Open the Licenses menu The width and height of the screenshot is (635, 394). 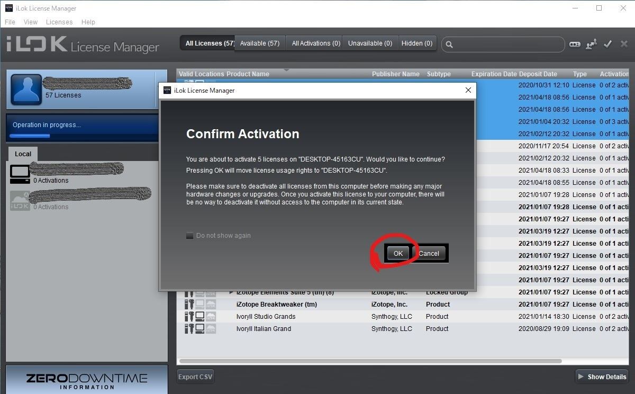click(x=59, y=22)
